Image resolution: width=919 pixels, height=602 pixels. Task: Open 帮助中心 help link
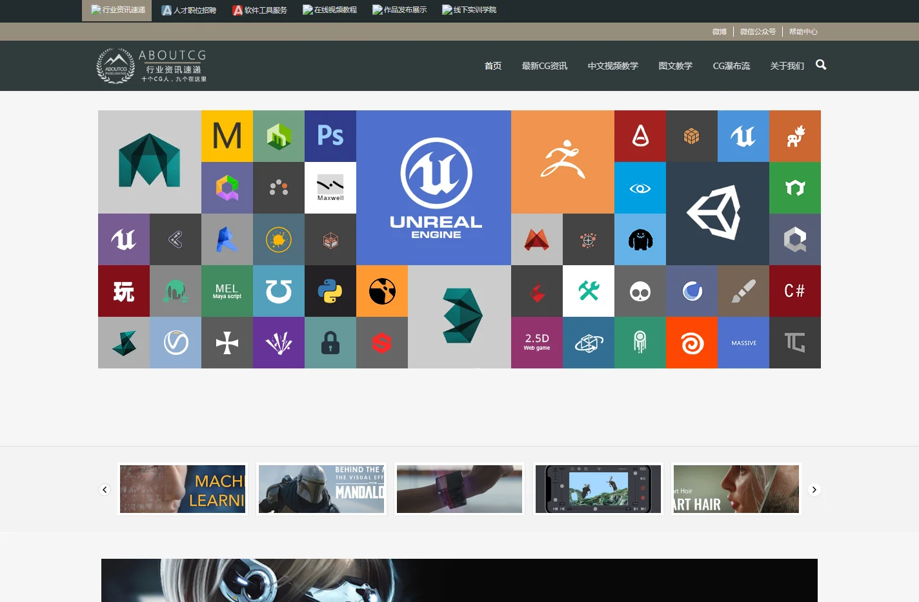803,32
